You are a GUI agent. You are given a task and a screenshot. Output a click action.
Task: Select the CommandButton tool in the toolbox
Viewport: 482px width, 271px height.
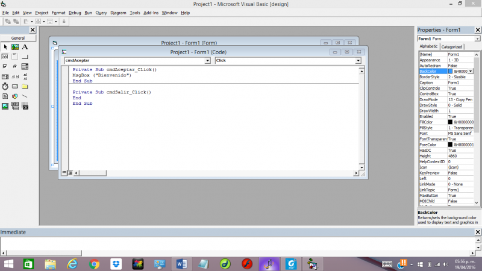pos(25,57)
